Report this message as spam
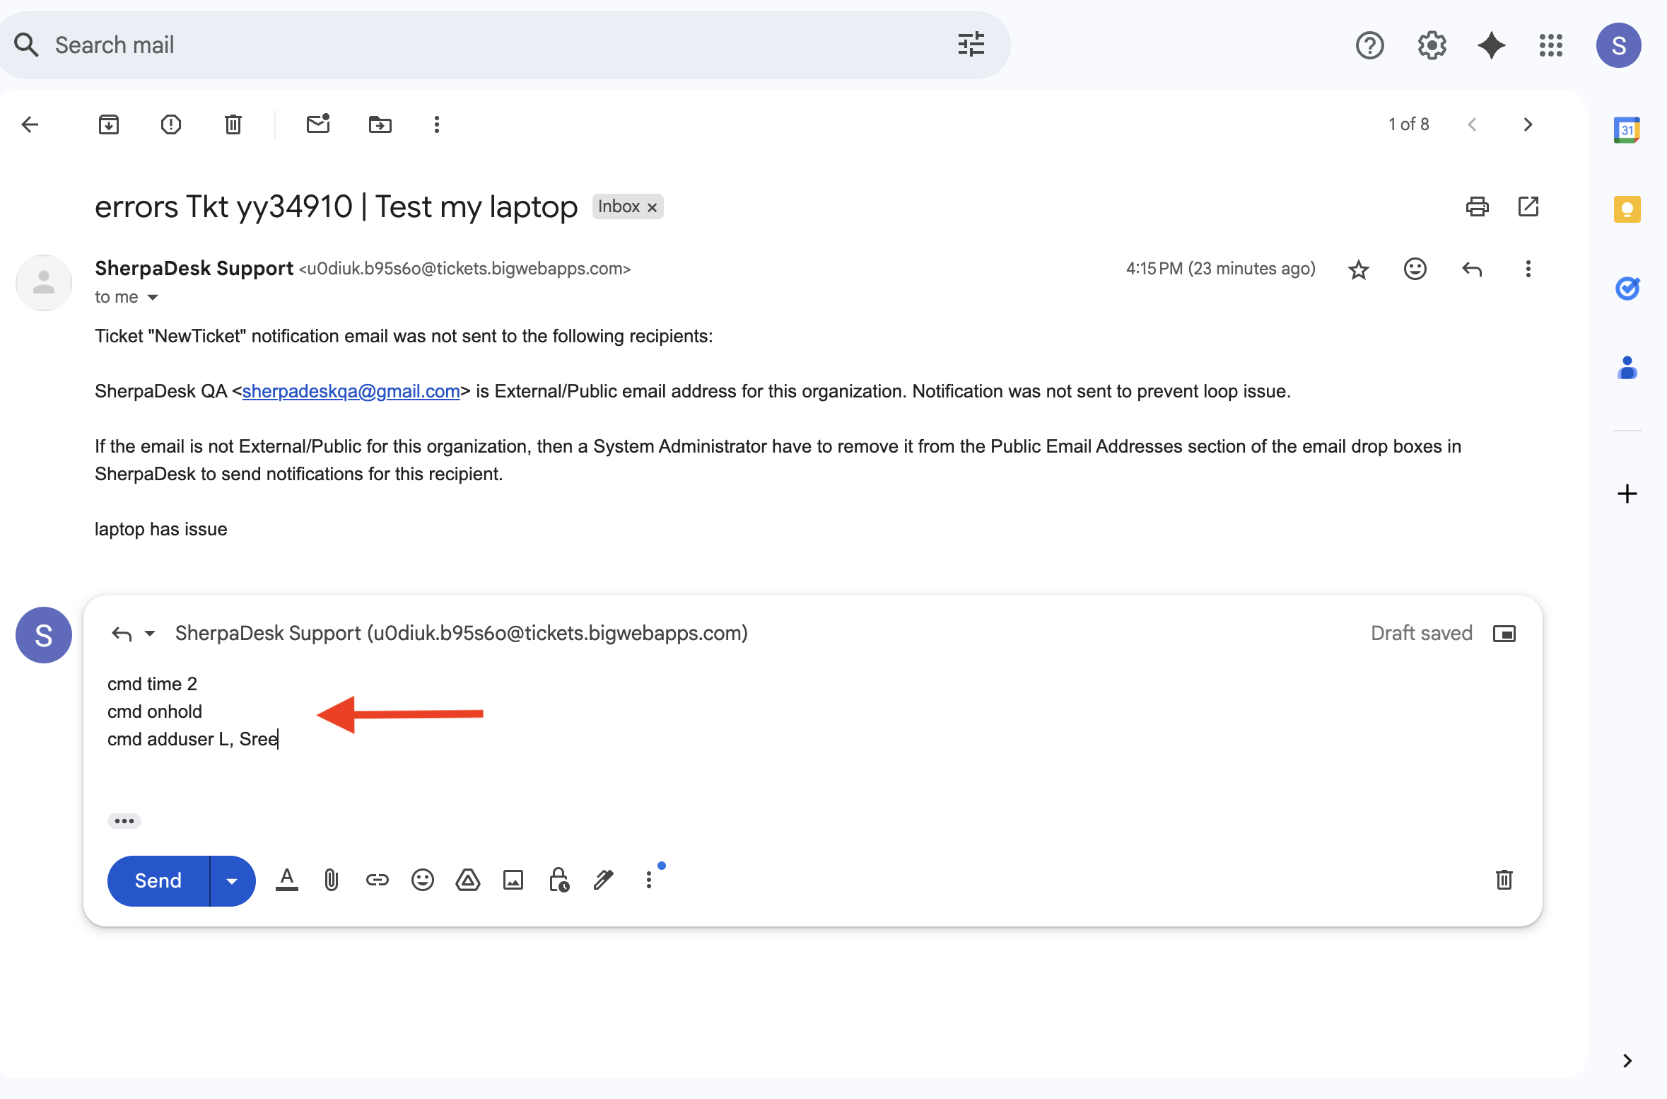The width and height of the screenshot is (1667, 1099). [170, 124]
